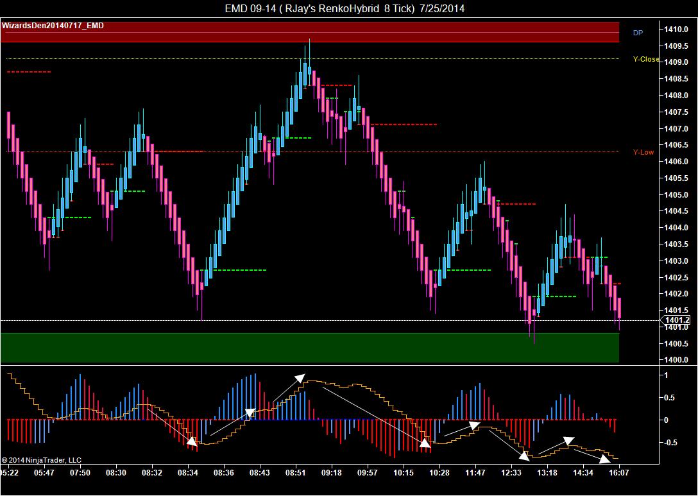Click time axis label 12:33
Screen dimensions: 698x496
click(x=511, y=472)
